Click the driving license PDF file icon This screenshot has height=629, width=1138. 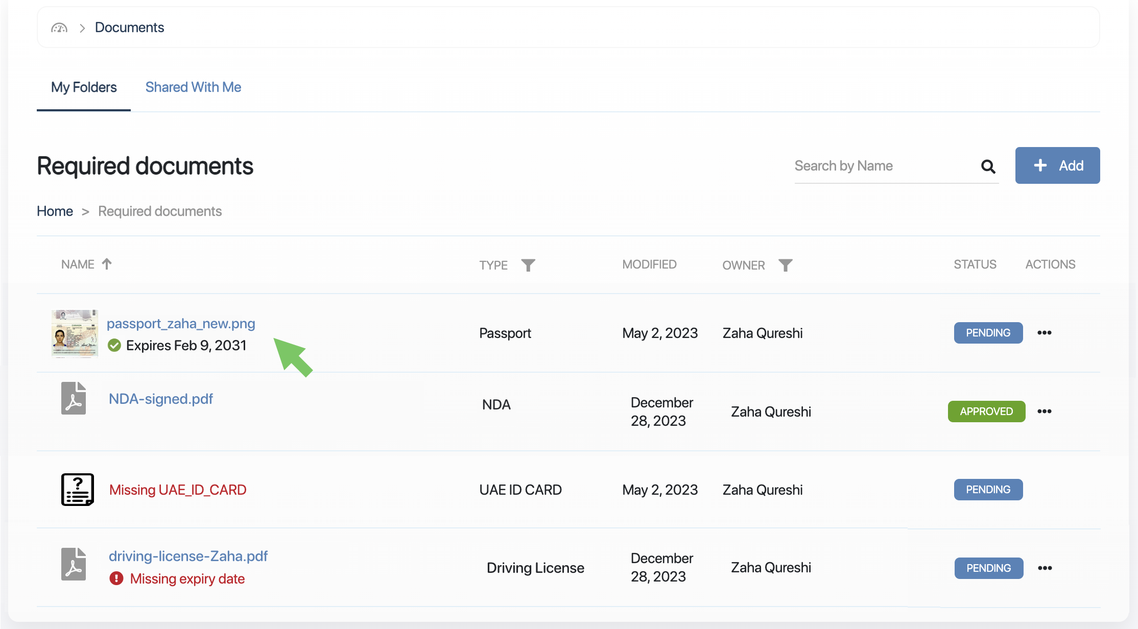pyautogui.click(x=74, y=564)
